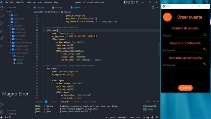The image size is (211, 119).
Task: Close the terminal panel
Action: coord(157,102)
